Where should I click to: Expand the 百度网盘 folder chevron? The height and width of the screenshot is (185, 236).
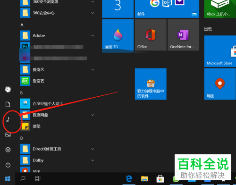(x=93, y=115)
